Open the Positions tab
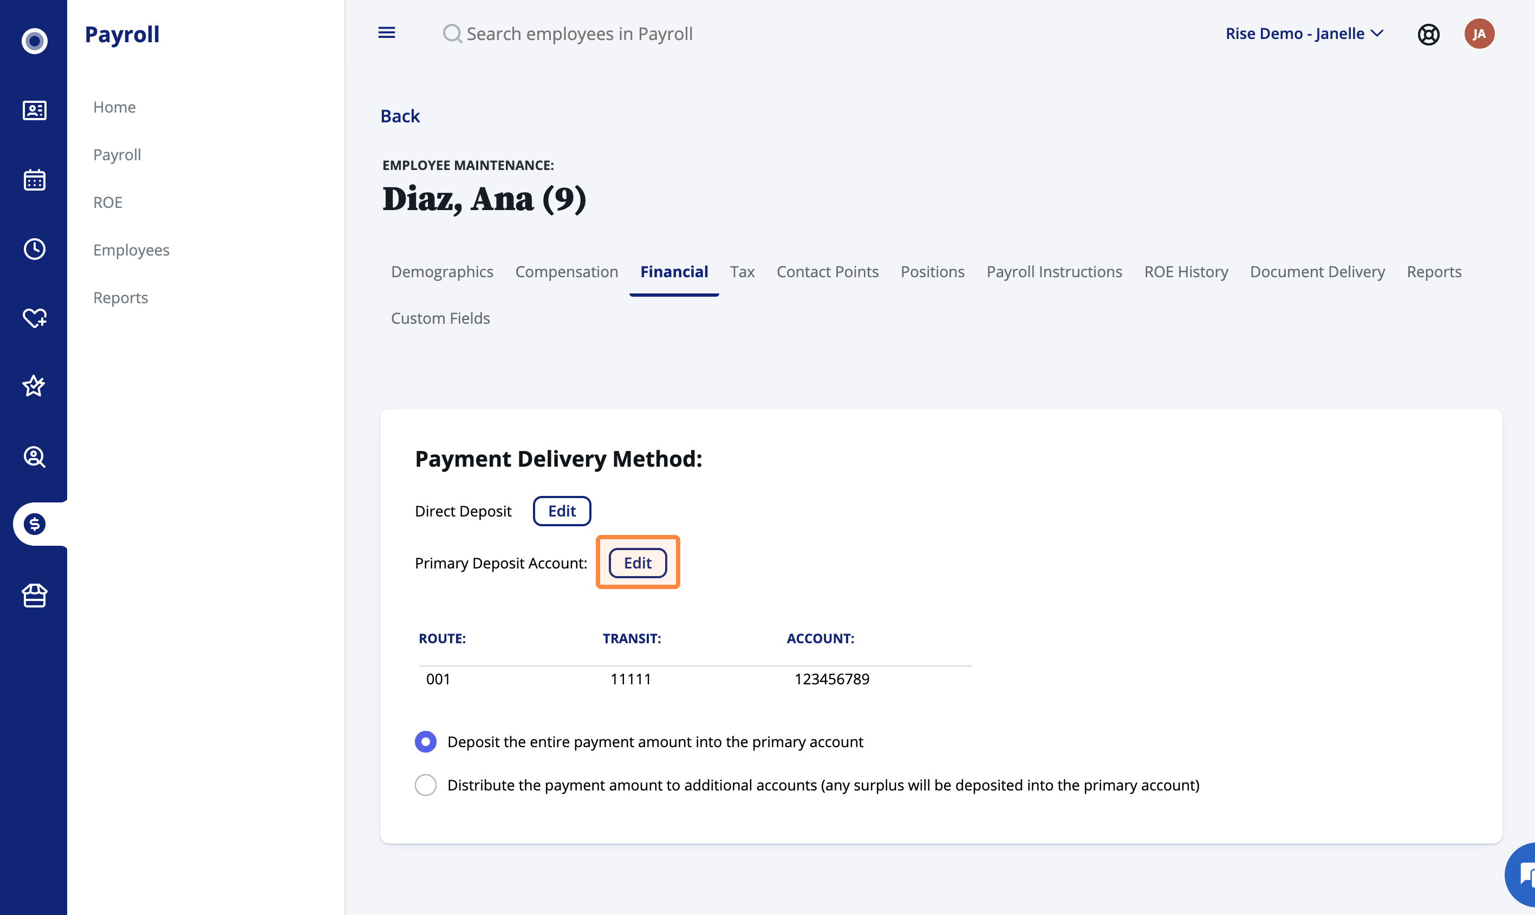This screenshot has width=1535, height=915. [x=933, y=272]
